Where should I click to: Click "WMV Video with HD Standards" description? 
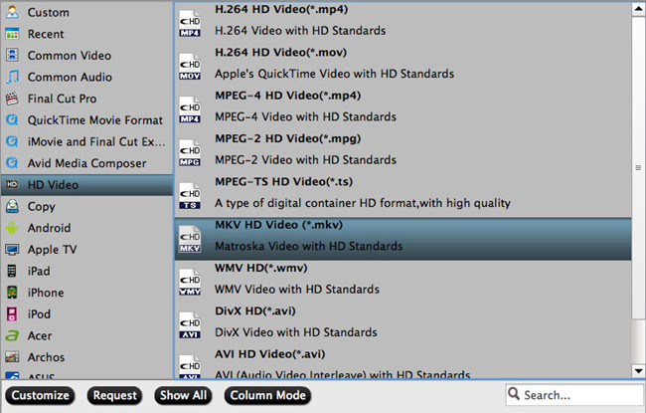pos(297,290)
